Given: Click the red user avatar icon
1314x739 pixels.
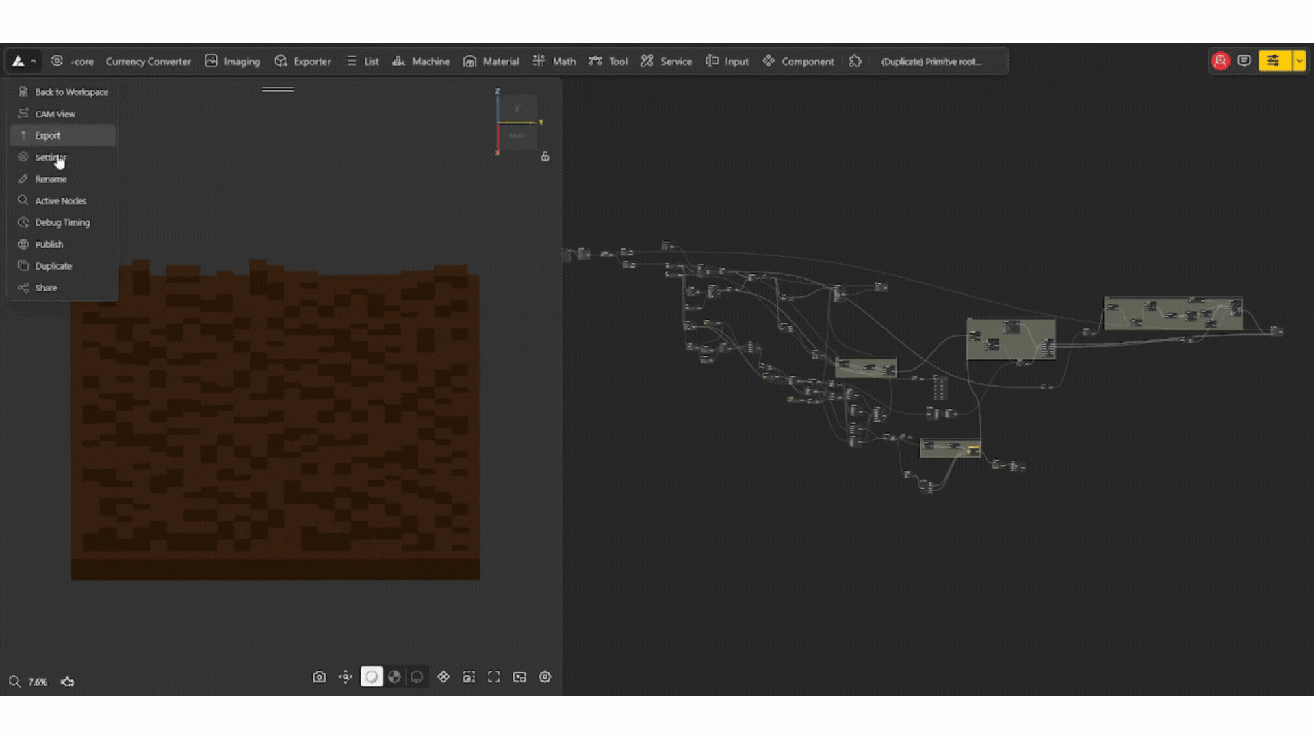Looking at the screenshot, I should 1220,61.
